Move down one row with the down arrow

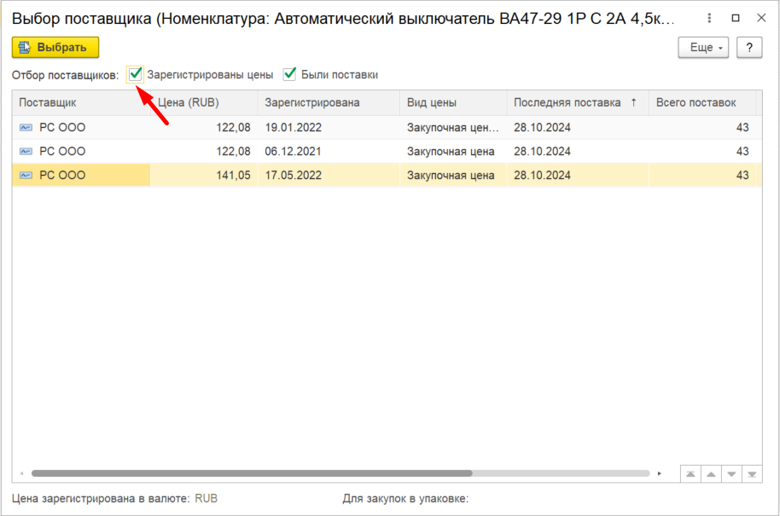pos(731,473)
